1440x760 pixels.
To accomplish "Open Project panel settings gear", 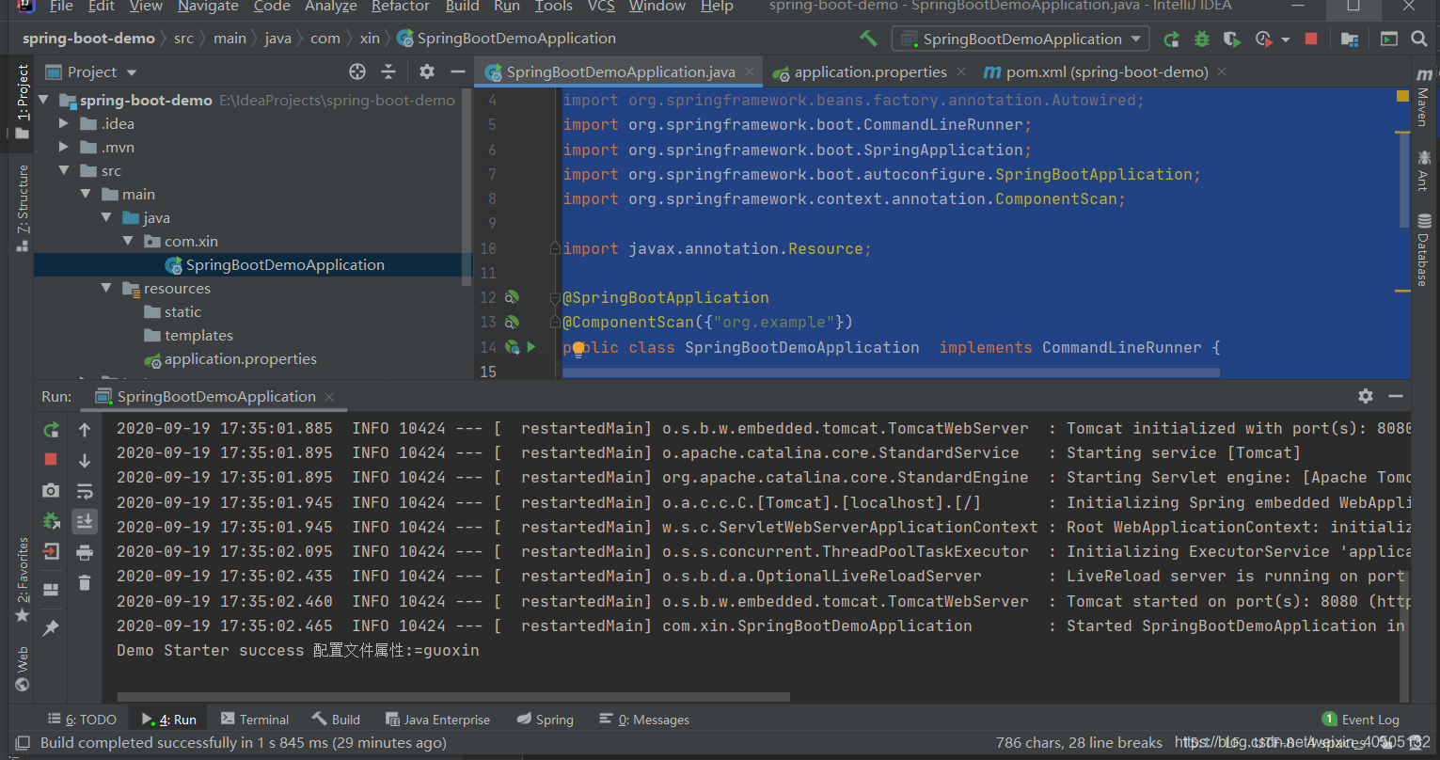I will point(426,71).
